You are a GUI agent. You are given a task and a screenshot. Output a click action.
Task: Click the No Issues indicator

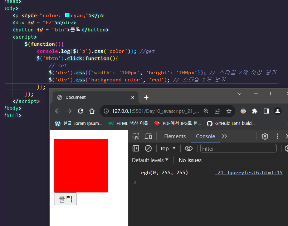click(x=190, y=160)
